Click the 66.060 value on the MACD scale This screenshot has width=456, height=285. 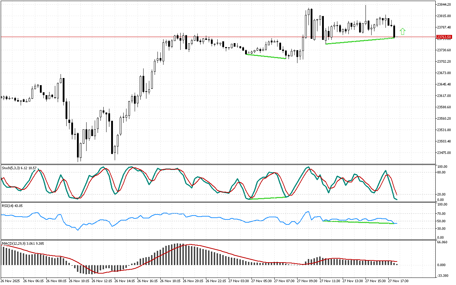(x=442, y=242)
